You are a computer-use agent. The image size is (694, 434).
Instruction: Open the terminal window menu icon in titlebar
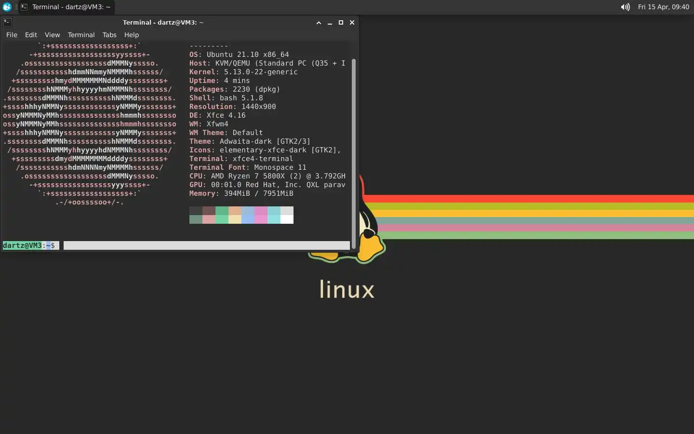point(7,22)
